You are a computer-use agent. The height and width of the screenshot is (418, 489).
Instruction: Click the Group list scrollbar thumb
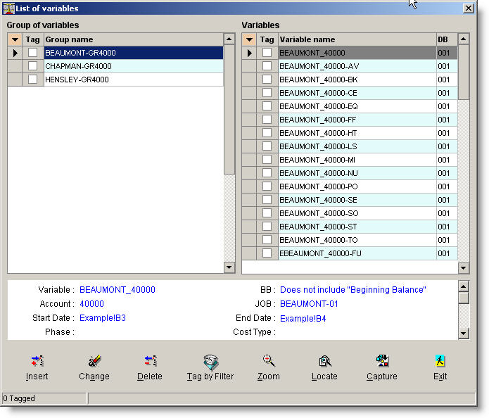coord(229,110)
